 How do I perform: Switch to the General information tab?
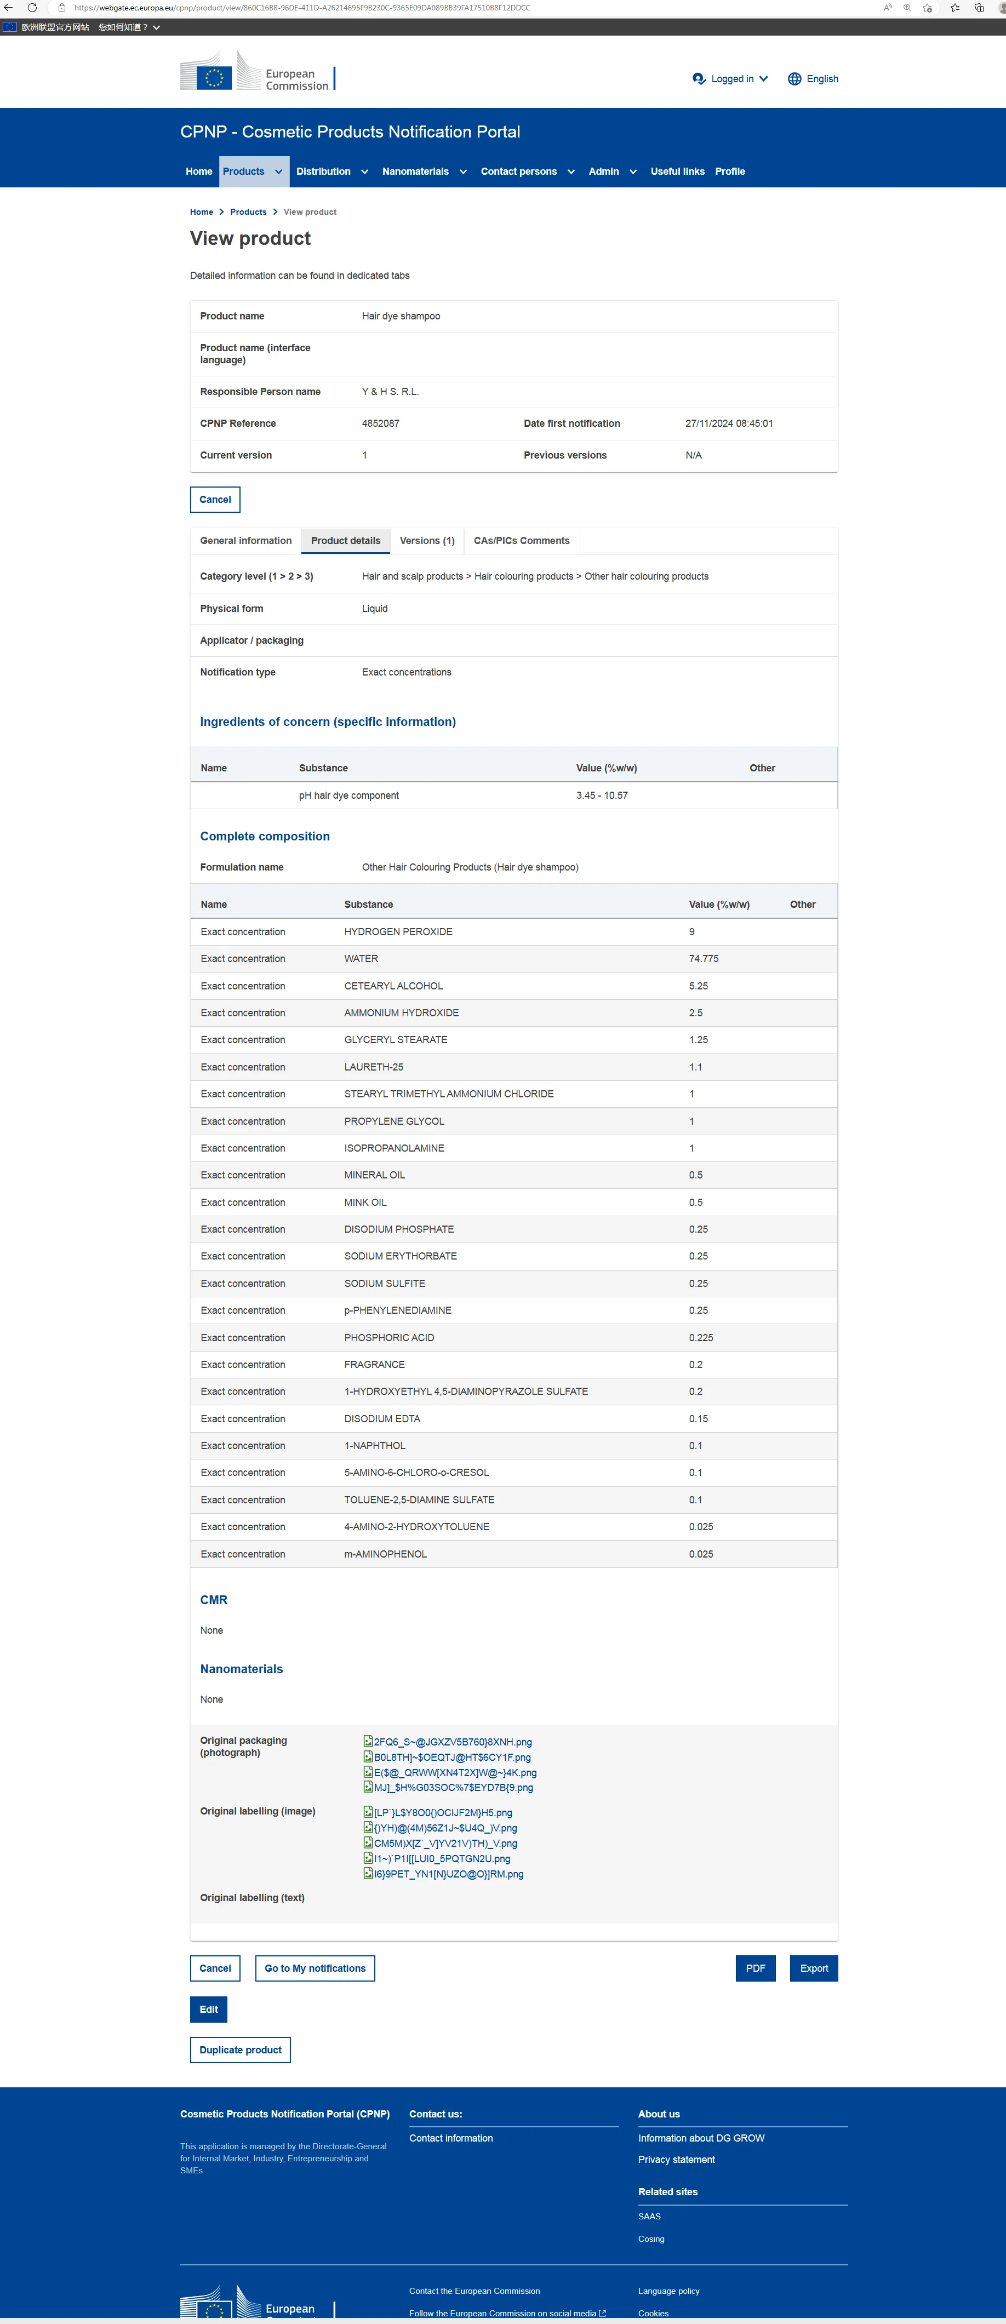(245, 540)
